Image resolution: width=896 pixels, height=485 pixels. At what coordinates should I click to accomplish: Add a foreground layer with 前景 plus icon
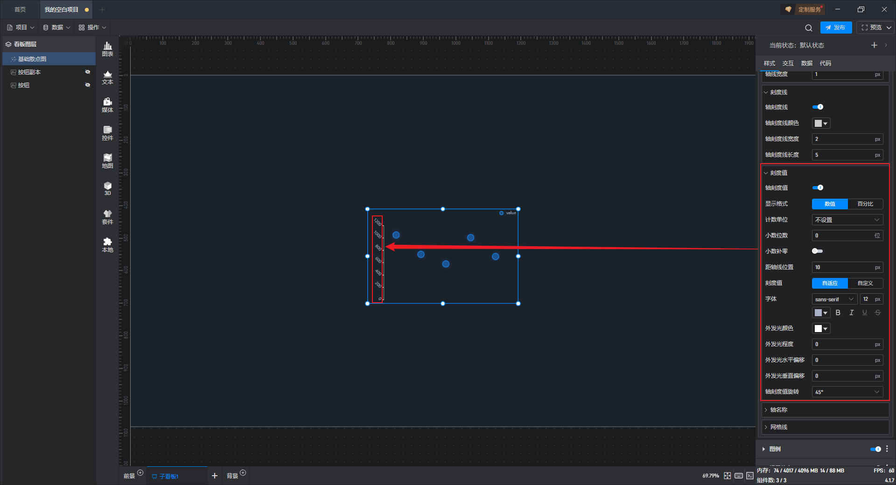[x=140, y=473]
